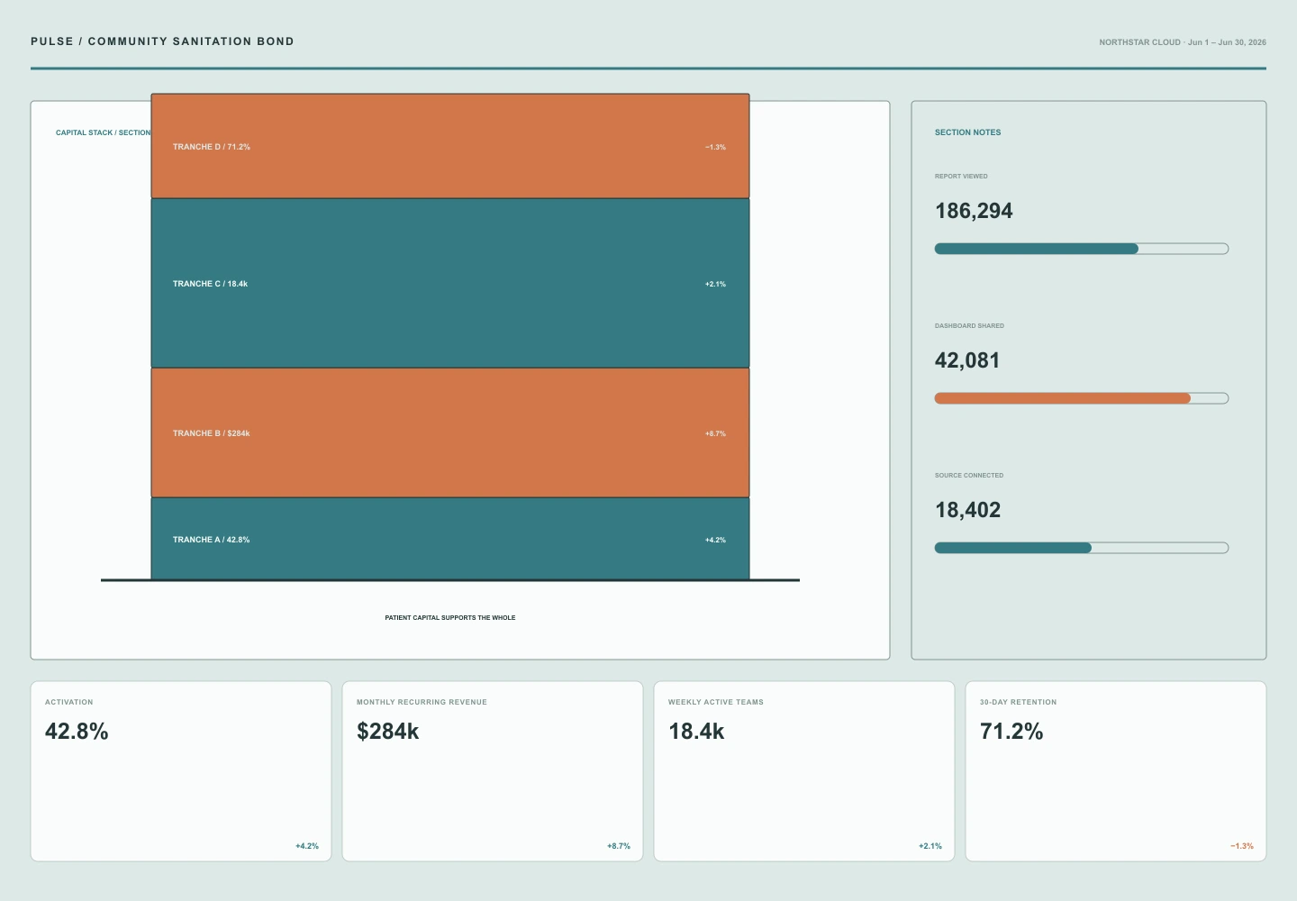Click the 42,081 dashboard shared value
Image resolution: width=1297 pixels, height=901 pixels.
click(x=967, y=360)
